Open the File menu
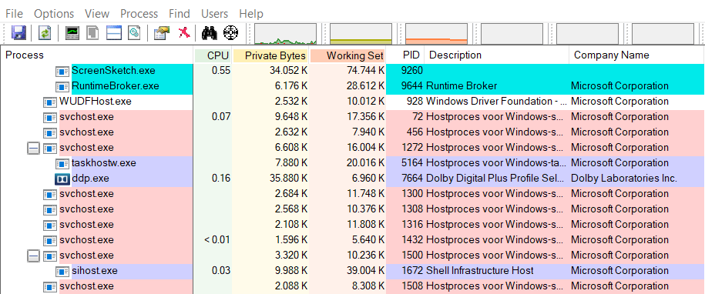The height and width of the screenshot is (294, 705). 14,14
